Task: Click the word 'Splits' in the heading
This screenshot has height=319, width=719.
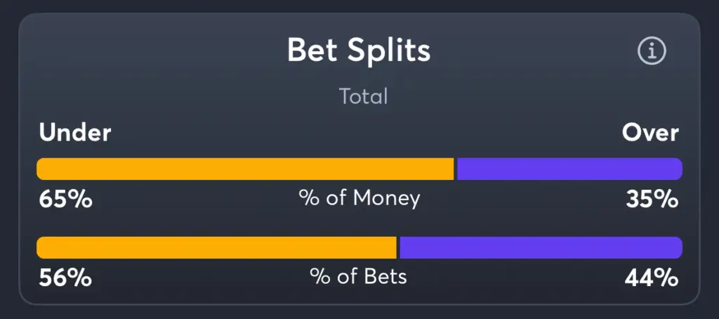Action: (389, 51)
